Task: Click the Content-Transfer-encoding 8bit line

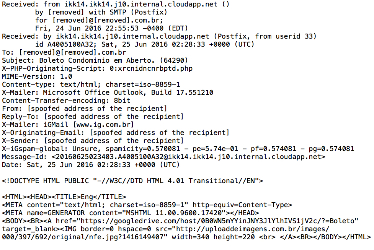Action: (x=66, y=101)
